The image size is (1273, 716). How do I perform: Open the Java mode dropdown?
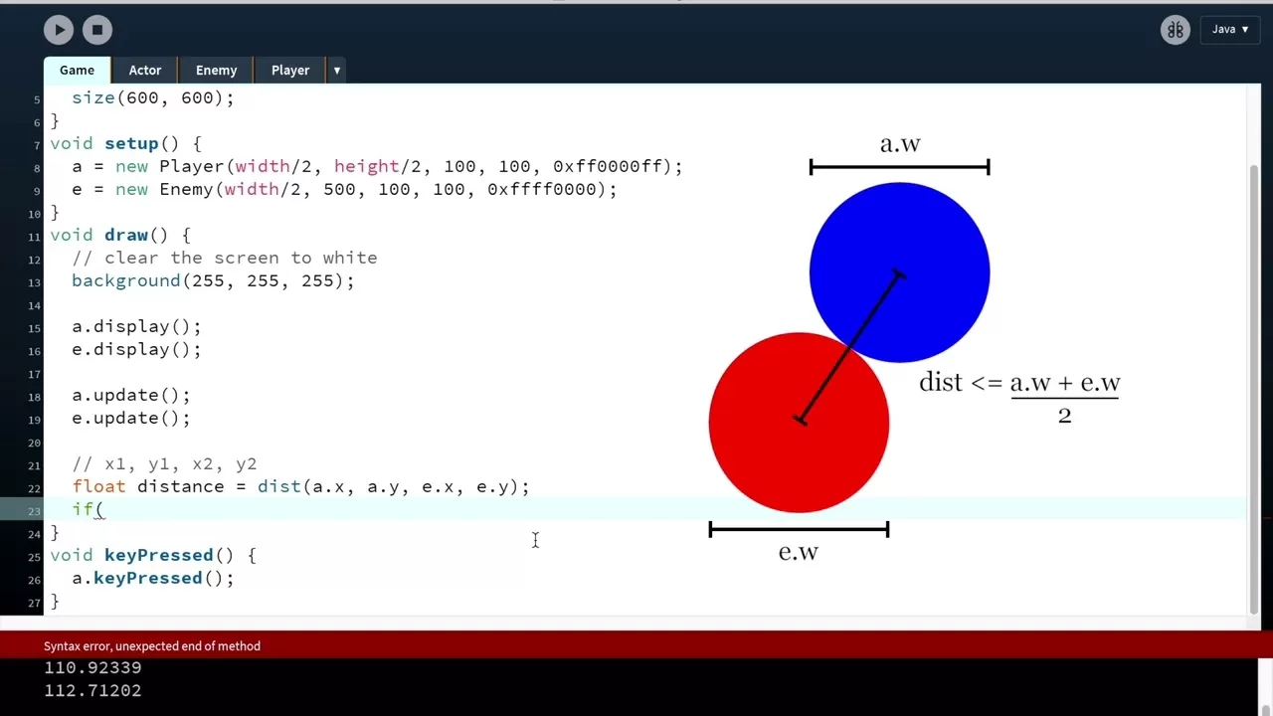tap(1230, 30)
